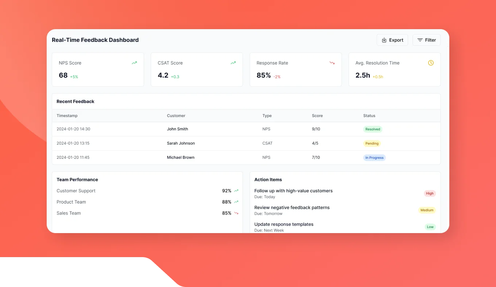Screen dimensions: 496x287
Task: Click the NPS Score upward trend icon
Action: pos(134,63)
